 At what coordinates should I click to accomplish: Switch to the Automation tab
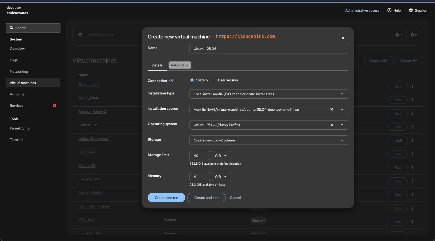(x=180, y=65)
